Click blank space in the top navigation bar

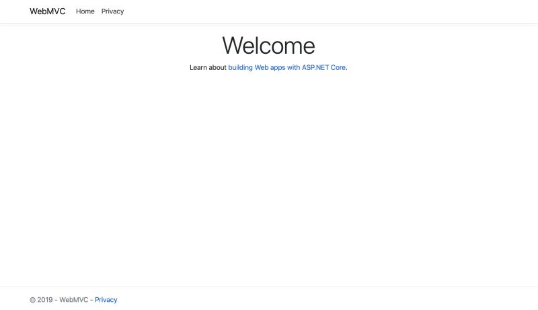336,11
